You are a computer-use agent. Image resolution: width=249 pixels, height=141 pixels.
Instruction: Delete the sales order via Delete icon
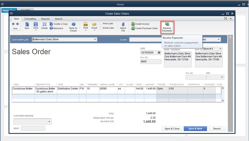point(44,25)
